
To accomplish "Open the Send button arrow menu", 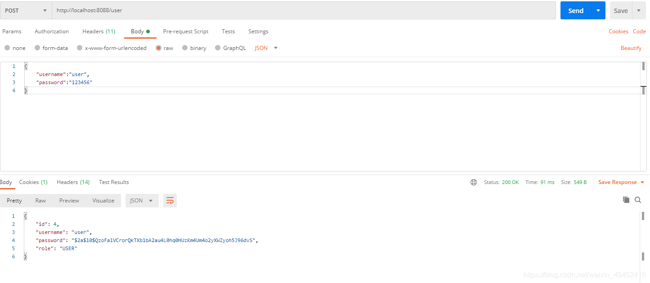I will coord(598,10).
